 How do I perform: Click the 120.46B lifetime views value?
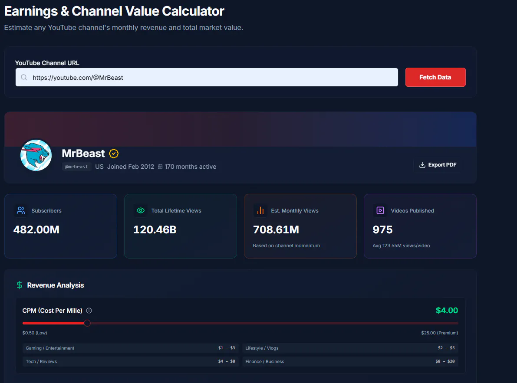tap(155, 229)
